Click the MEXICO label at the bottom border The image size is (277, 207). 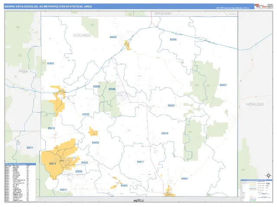coord(138,201)
